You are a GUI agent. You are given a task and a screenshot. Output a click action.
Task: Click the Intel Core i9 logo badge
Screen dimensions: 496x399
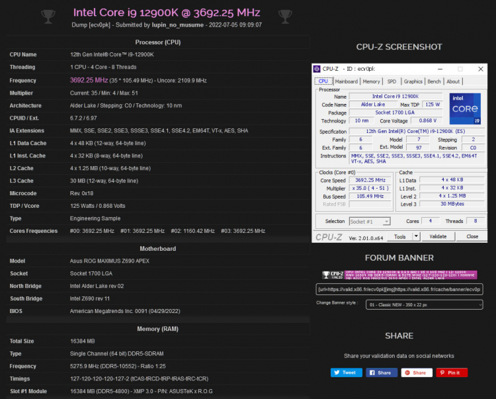(465, 109)
